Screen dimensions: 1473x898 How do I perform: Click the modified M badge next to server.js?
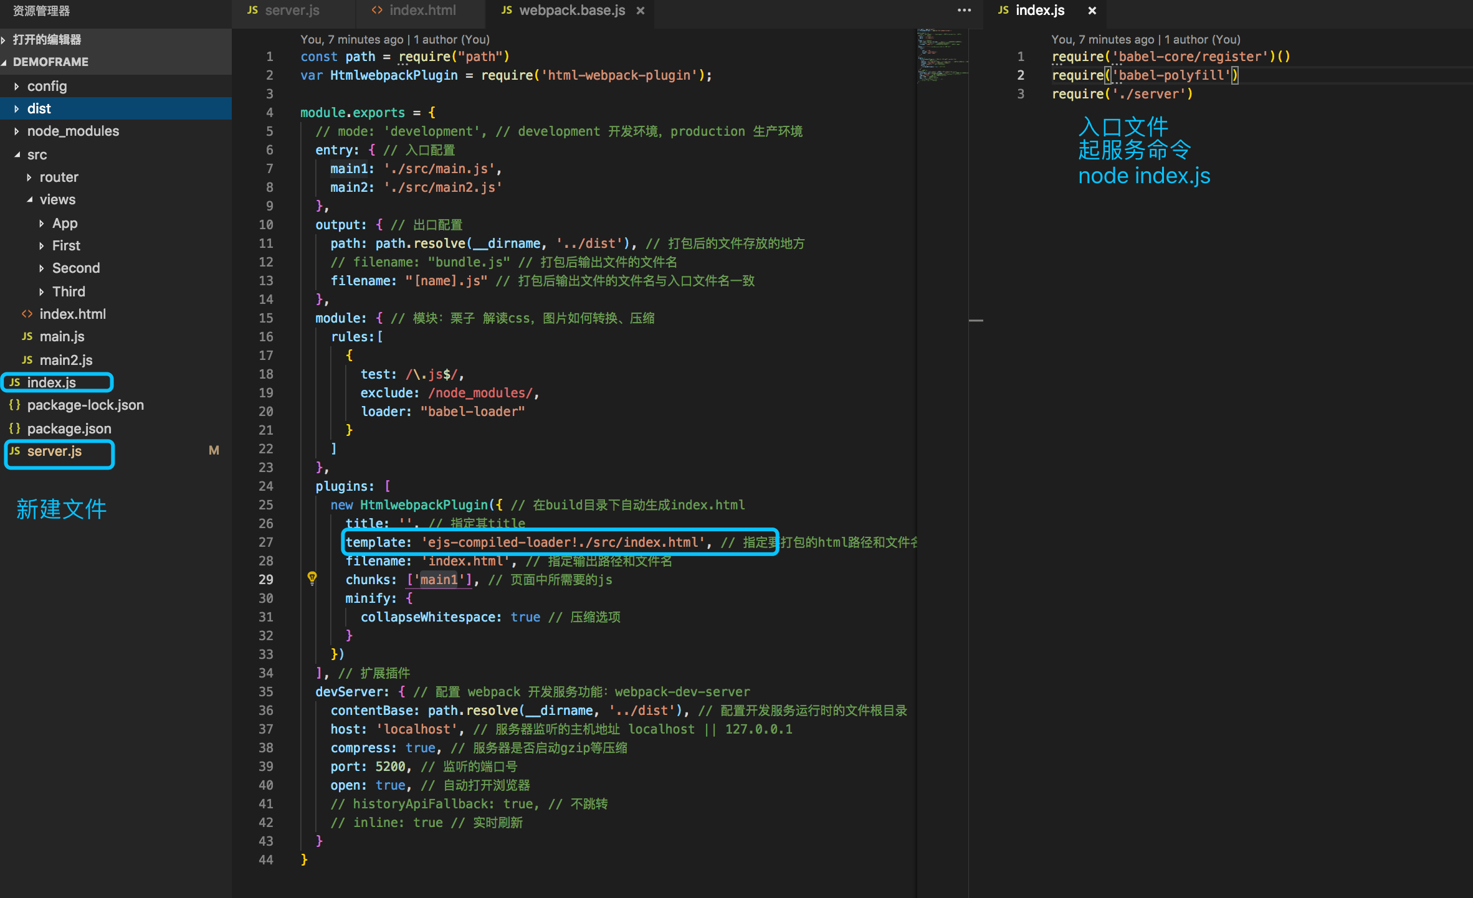click(214, 450)
